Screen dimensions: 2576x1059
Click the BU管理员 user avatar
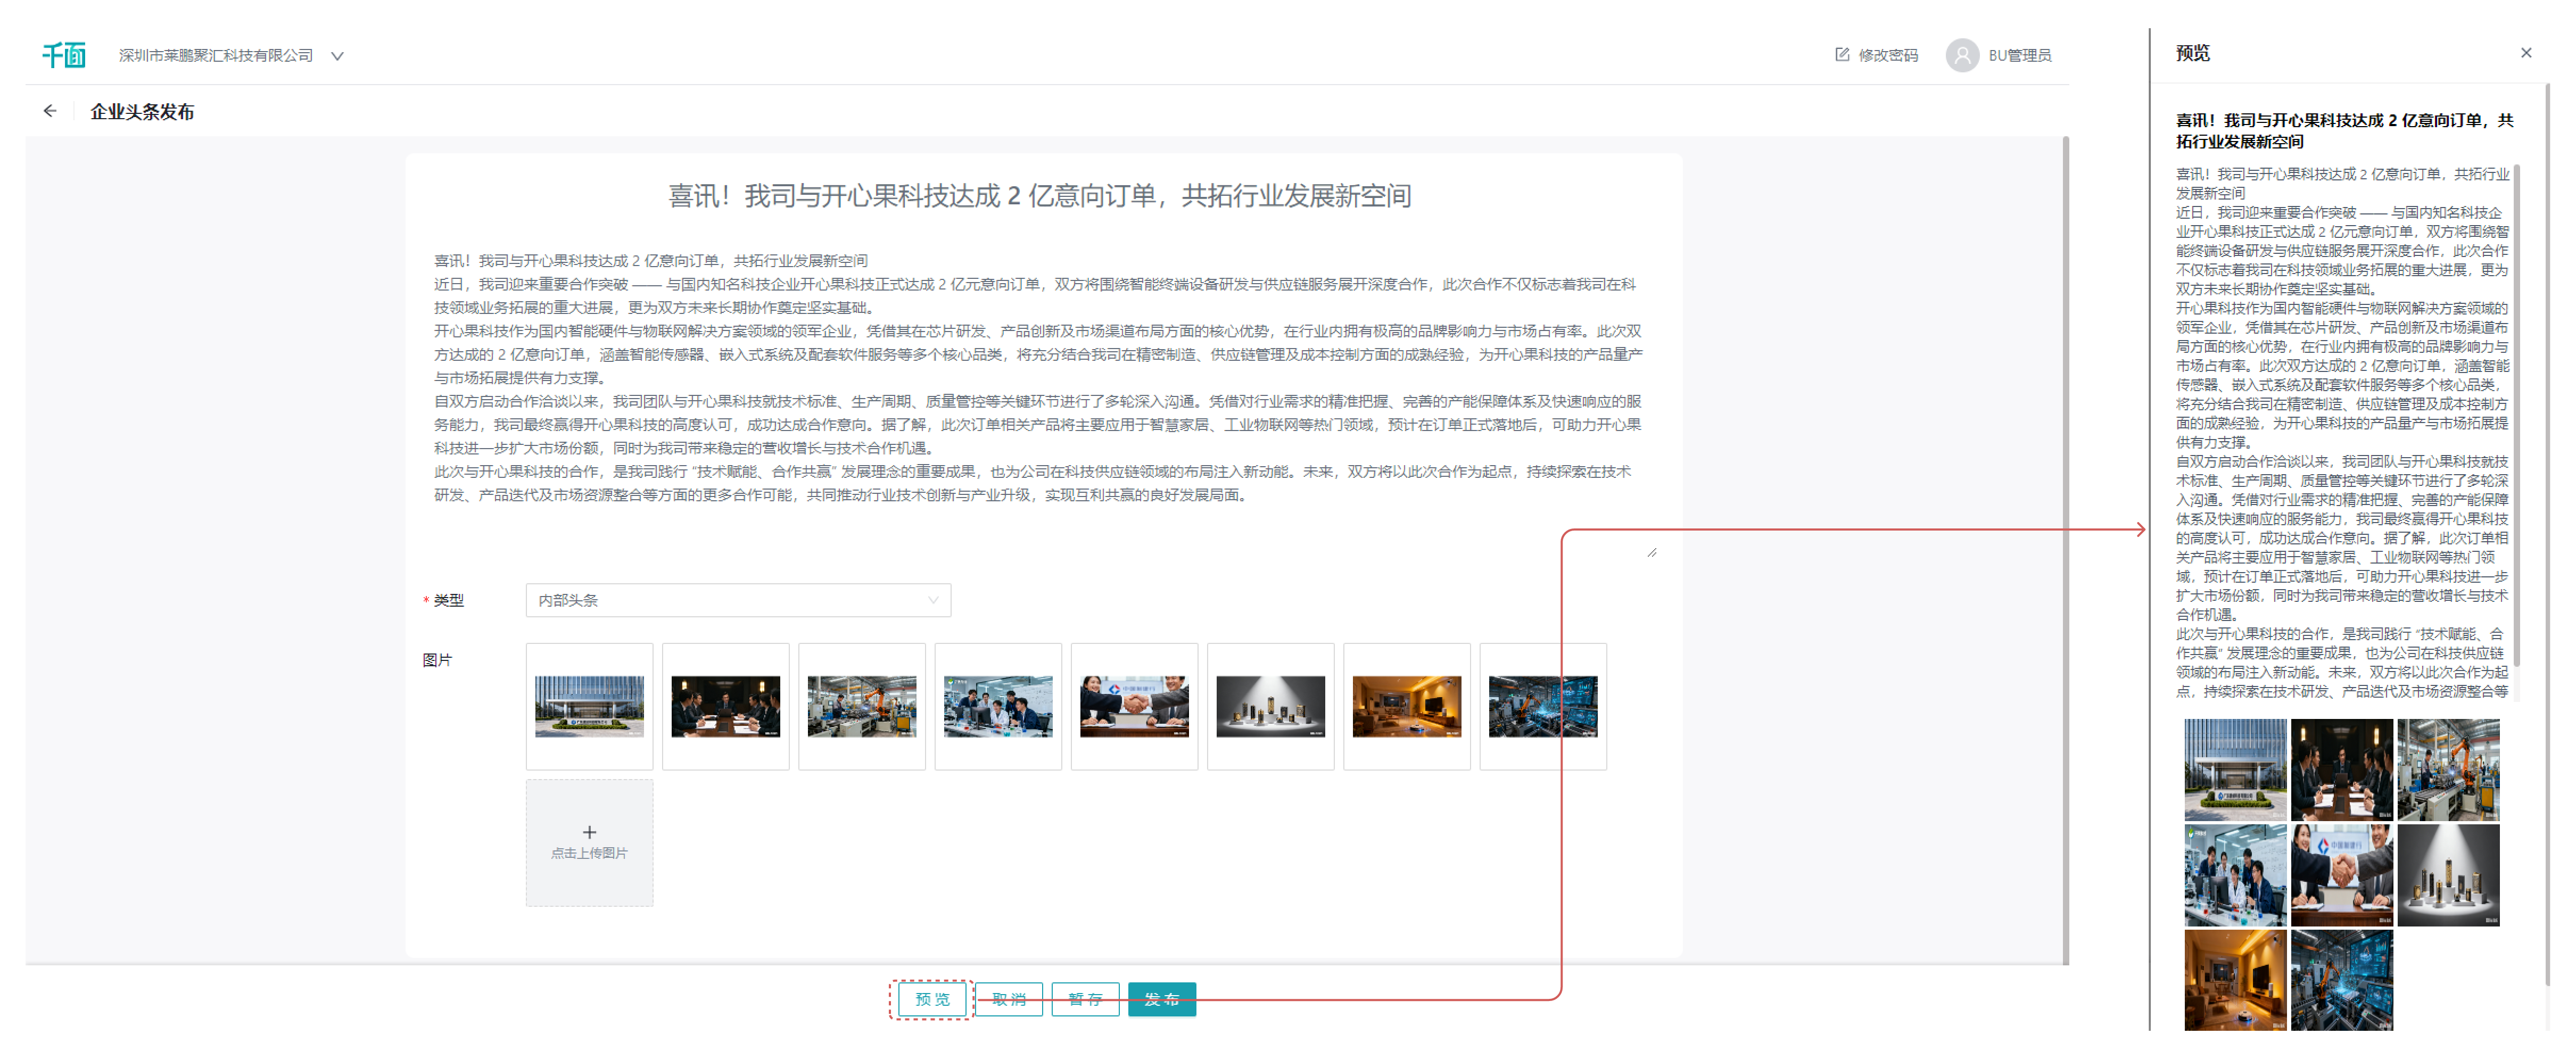pos(1962,55)
